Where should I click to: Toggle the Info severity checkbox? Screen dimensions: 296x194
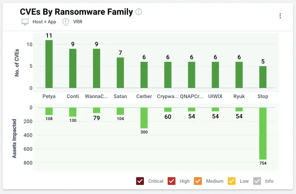(257, 181)
